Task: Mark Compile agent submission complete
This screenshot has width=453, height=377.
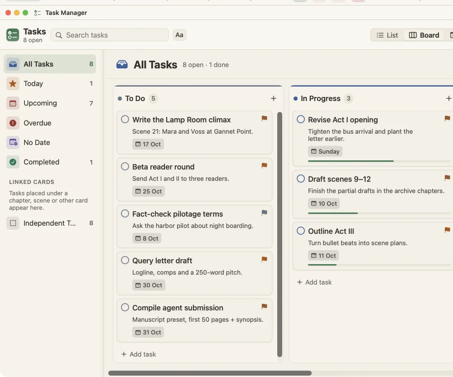Action: (125, 307)
